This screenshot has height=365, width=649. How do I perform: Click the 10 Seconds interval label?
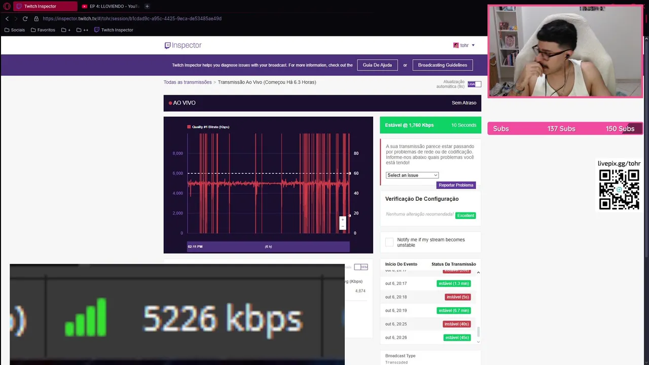click(x=464, y=125)
